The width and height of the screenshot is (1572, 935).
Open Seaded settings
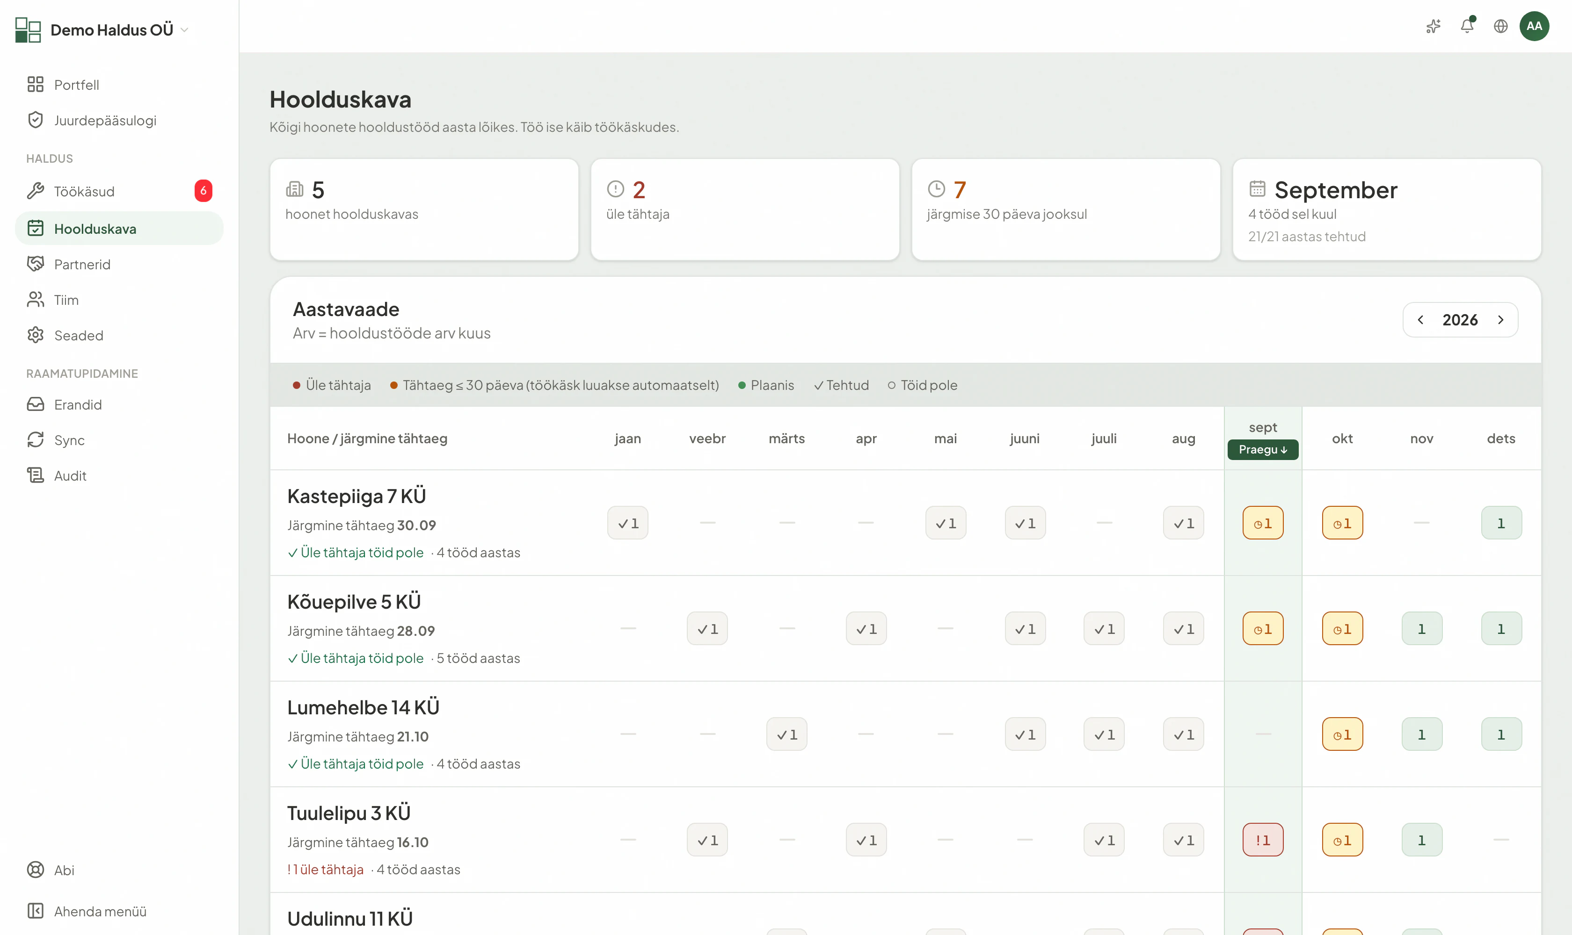click(119, 335)
